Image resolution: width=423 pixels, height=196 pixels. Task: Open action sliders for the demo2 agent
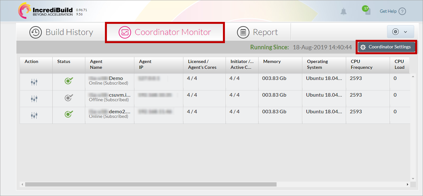pyautogui.click(x=34, y=115)
